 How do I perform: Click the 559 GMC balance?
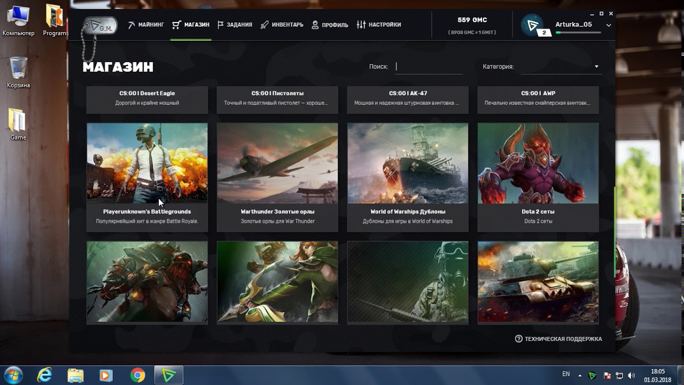[472, 20]
